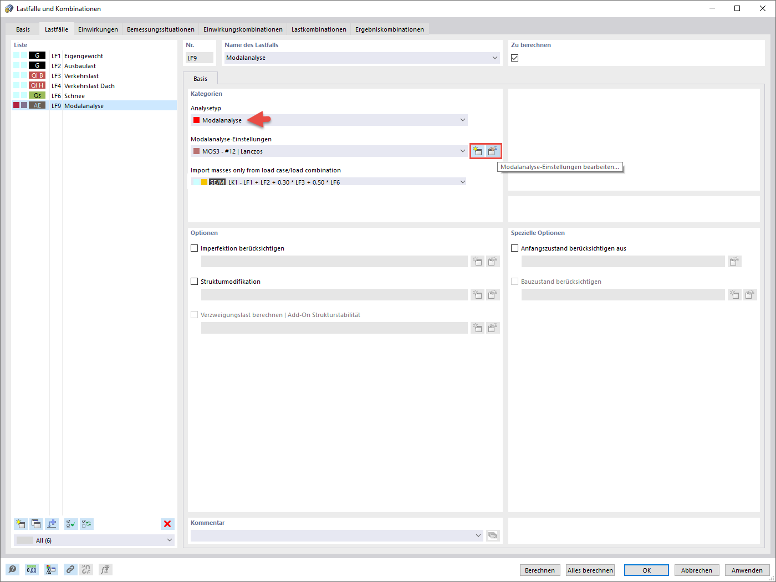Open the Ergebniskombinationen tab
This screenshot has width=776, height=582.
[x=389, y=29]
